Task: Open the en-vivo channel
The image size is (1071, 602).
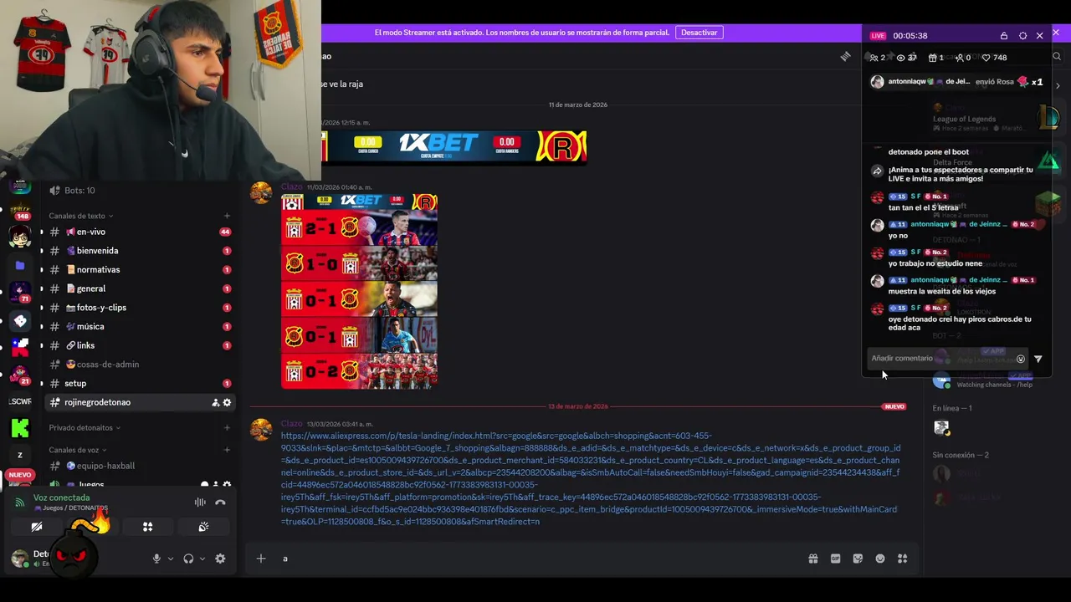Action: 139,232
